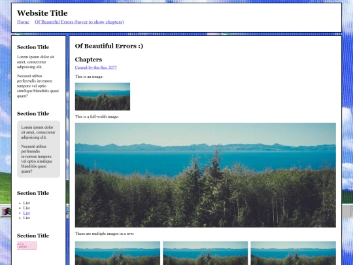Viewport: 353px width, 265px height.
Task: Click the full-width forest and sea image
Action: coord(205,175)
